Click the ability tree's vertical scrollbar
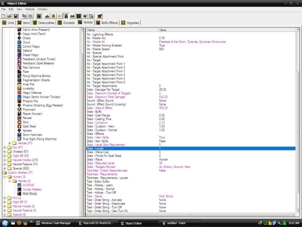The width and height of the screenshot is (302, 227). [x=81, y=122]
